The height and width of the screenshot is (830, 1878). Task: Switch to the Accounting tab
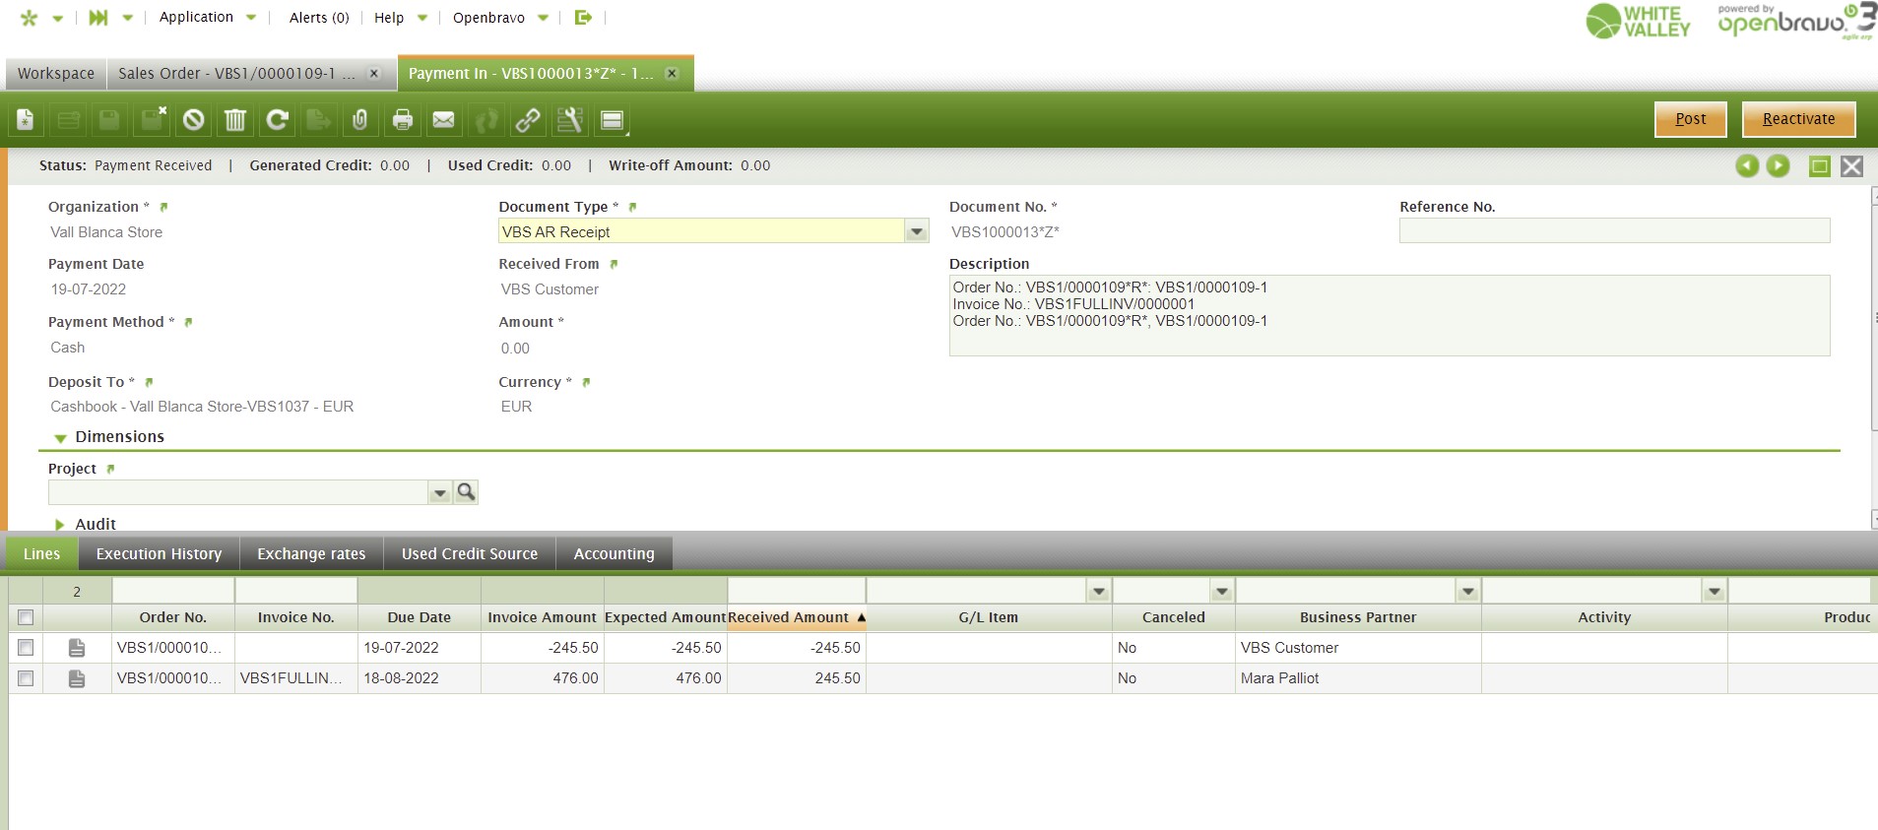614,554
